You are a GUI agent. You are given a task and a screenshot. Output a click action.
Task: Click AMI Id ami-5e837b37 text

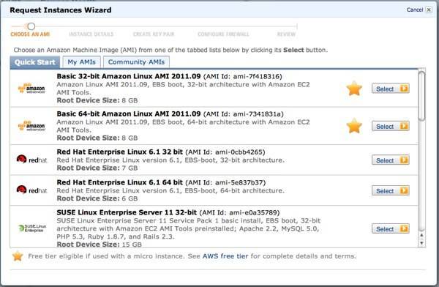point(225,183)
